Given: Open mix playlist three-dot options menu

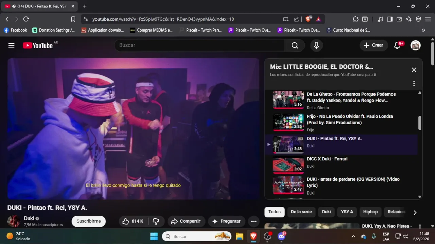Looking at the screenshot, I should (414, 83).
